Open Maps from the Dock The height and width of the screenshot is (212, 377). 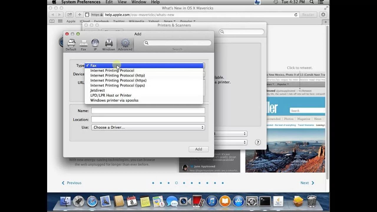coord(158,201)
